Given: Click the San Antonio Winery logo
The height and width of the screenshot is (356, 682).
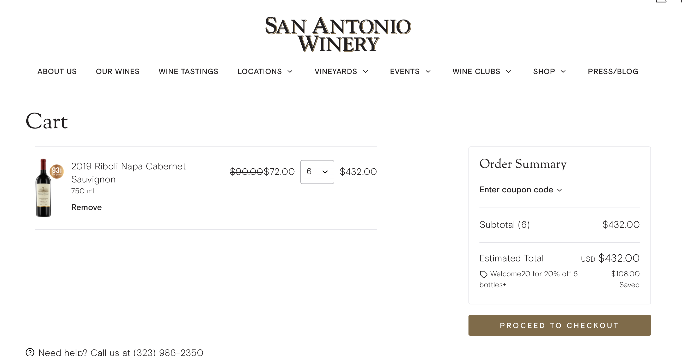Looking at the screenshot, I should pyautogui.click(x=338, y=34).
